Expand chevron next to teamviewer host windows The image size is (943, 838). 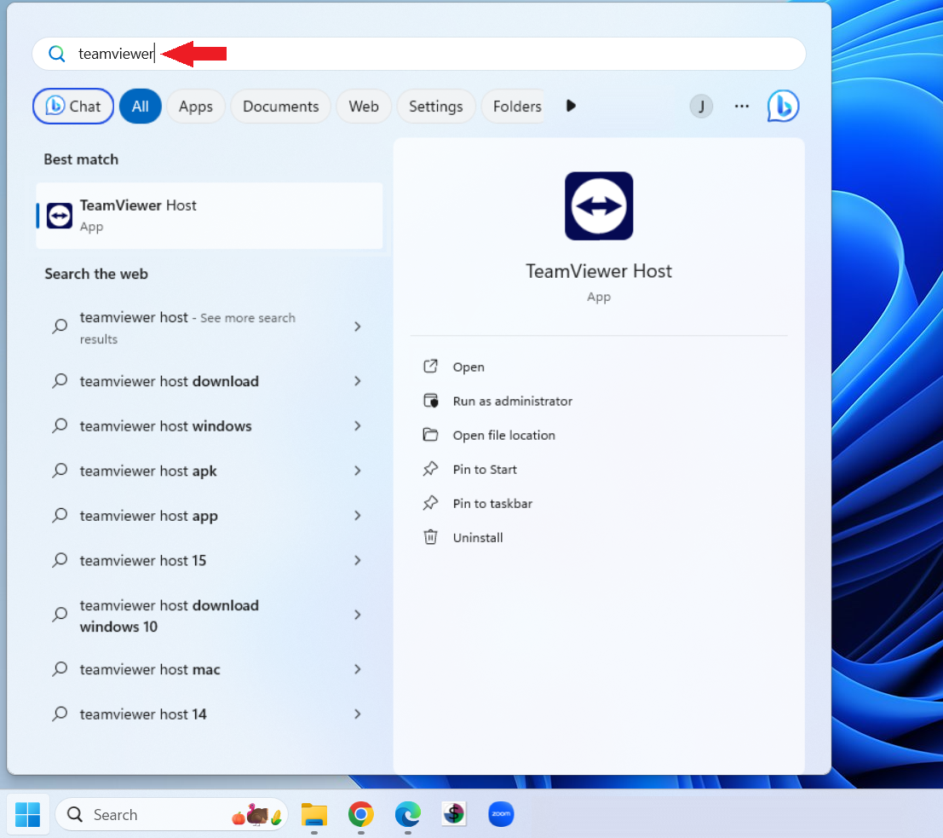[358, 425]
